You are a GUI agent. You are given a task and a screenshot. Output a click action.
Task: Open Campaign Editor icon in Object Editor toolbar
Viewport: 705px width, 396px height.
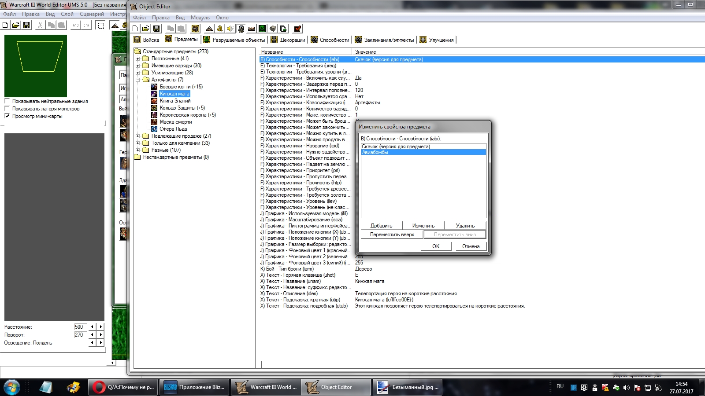pos(252,29)
